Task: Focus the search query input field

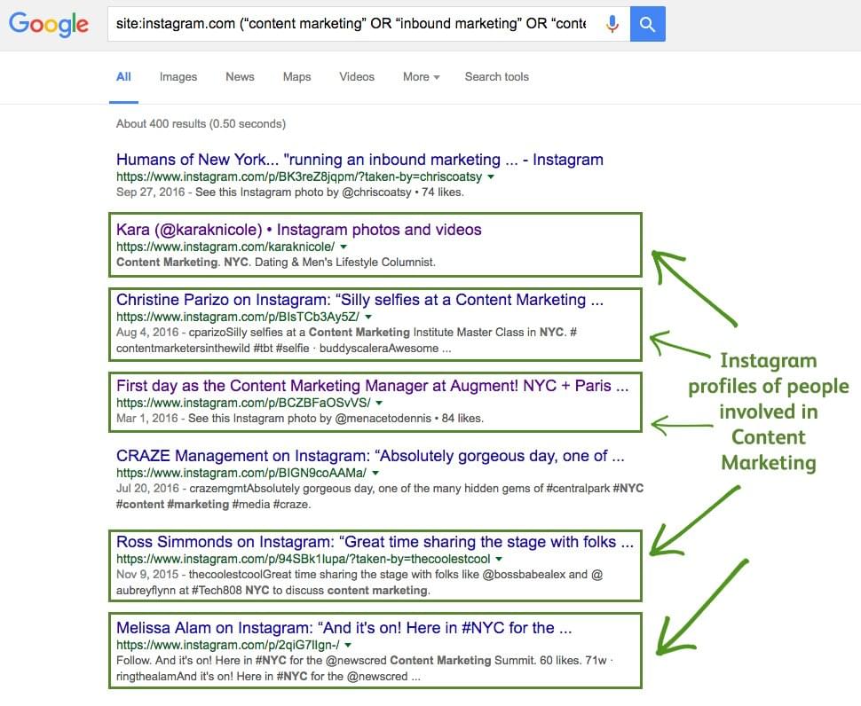Action: (x=352, y=24)
